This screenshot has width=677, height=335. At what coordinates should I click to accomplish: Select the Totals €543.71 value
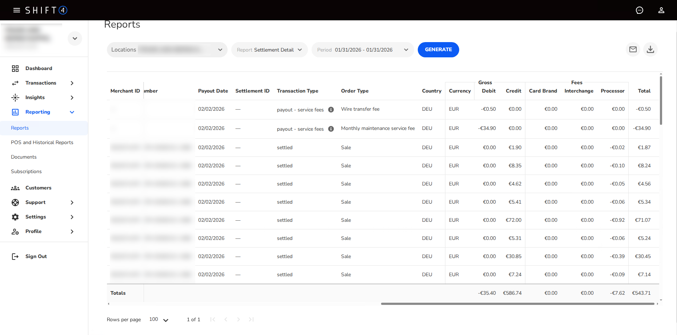641,293
